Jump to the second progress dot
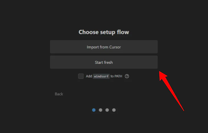This screenshot has height=133, width=208. point(101,110)
